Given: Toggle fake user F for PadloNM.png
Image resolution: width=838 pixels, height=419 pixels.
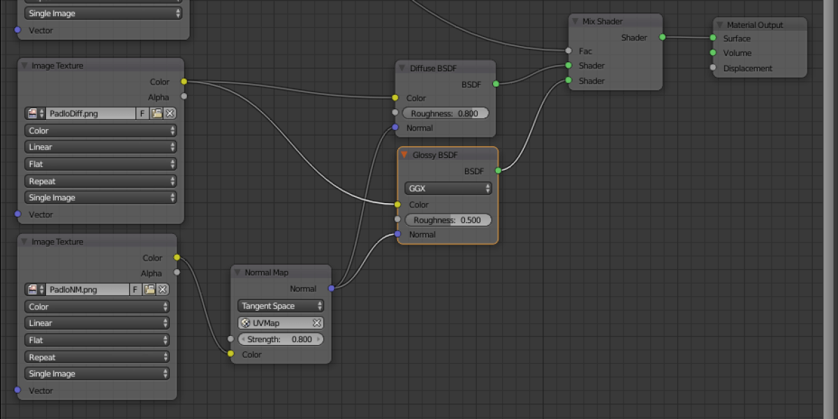Looking at the screenshot, I should tap(135, 289).
